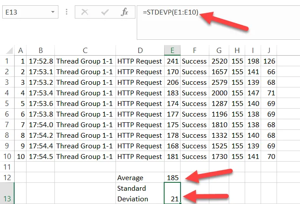Click the Cancel (X) formula button
This screenshot has width=300, height=204.
pyautogui.click(x=85, y=12)
